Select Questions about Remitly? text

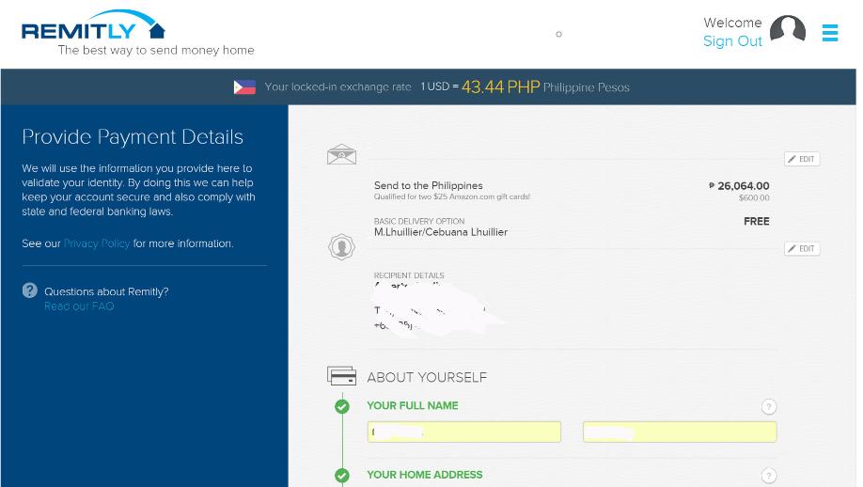[x=106, y=291]
